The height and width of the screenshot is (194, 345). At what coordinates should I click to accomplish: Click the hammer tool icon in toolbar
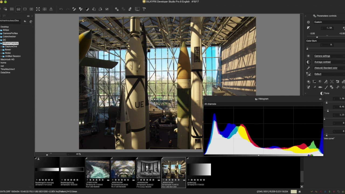click(144, 9)
